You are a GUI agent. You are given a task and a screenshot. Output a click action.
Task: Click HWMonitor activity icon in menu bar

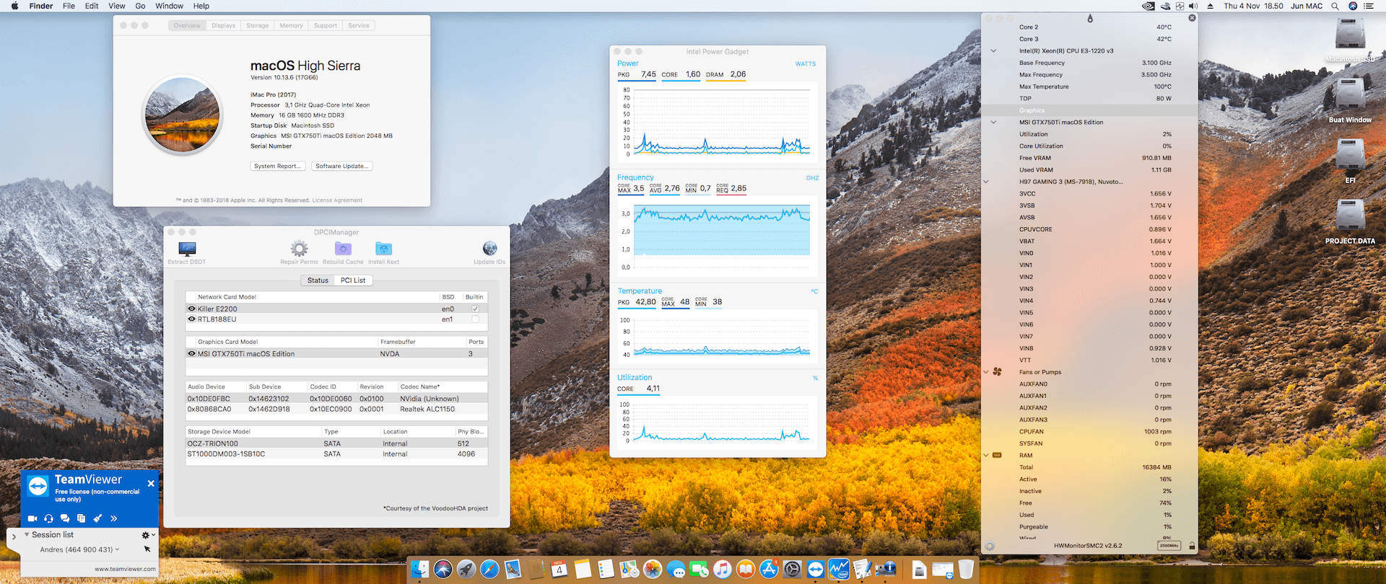[1180, 6]
